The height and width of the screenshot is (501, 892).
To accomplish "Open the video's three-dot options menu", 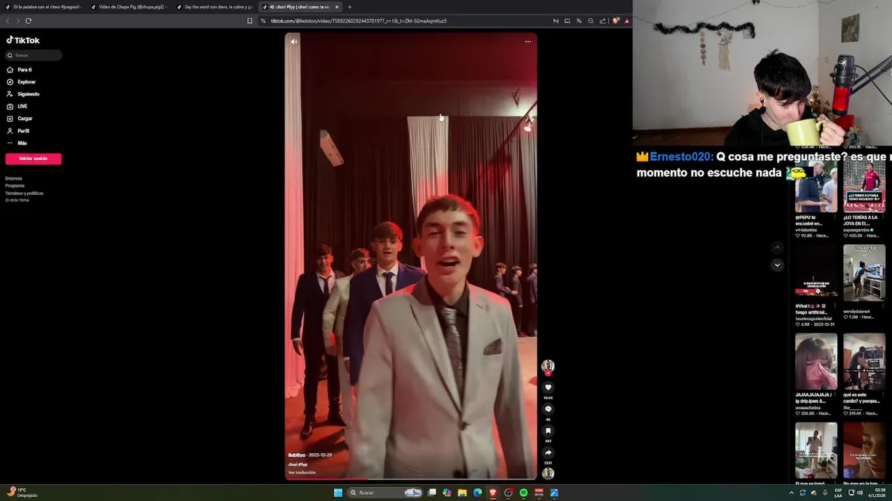I will pos(528,42).
